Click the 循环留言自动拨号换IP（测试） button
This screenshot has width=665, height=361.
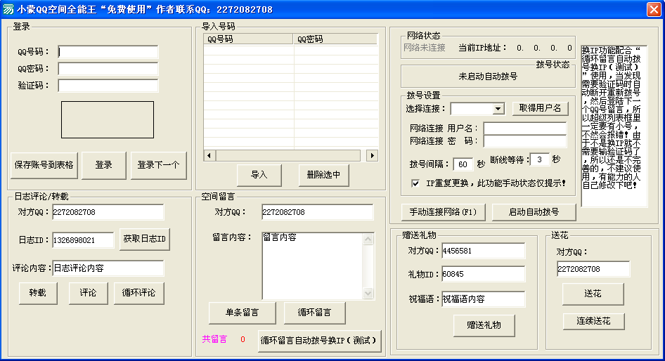click(x=319, y=340)
